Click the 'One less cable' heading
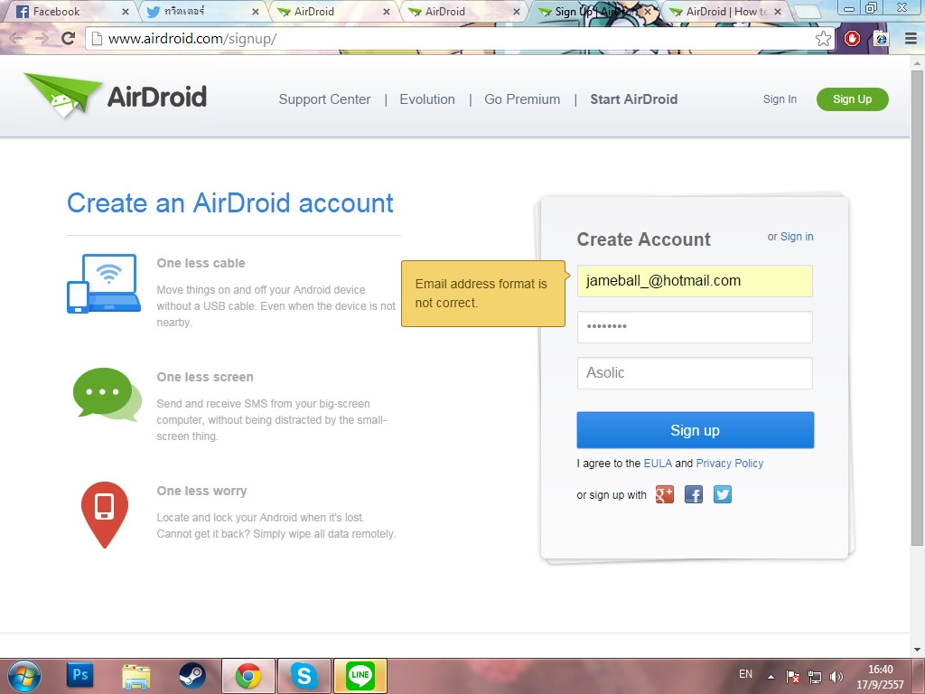Viewport: 925px width, 694px height. coord(201,263)
